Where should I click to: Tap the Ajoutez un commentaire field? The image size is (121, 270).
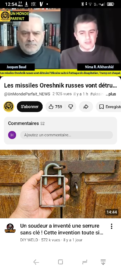[x=67, y=135]
